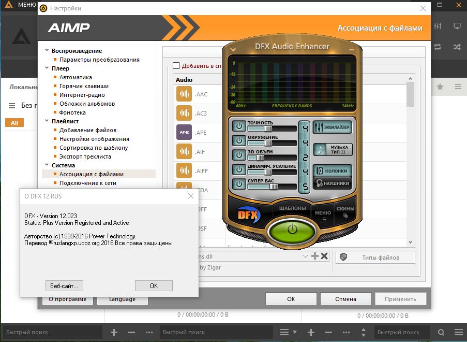Click the star favorites icon in AIMP
The height and width of the screenshot is (342, 467).
coord(440,87)
